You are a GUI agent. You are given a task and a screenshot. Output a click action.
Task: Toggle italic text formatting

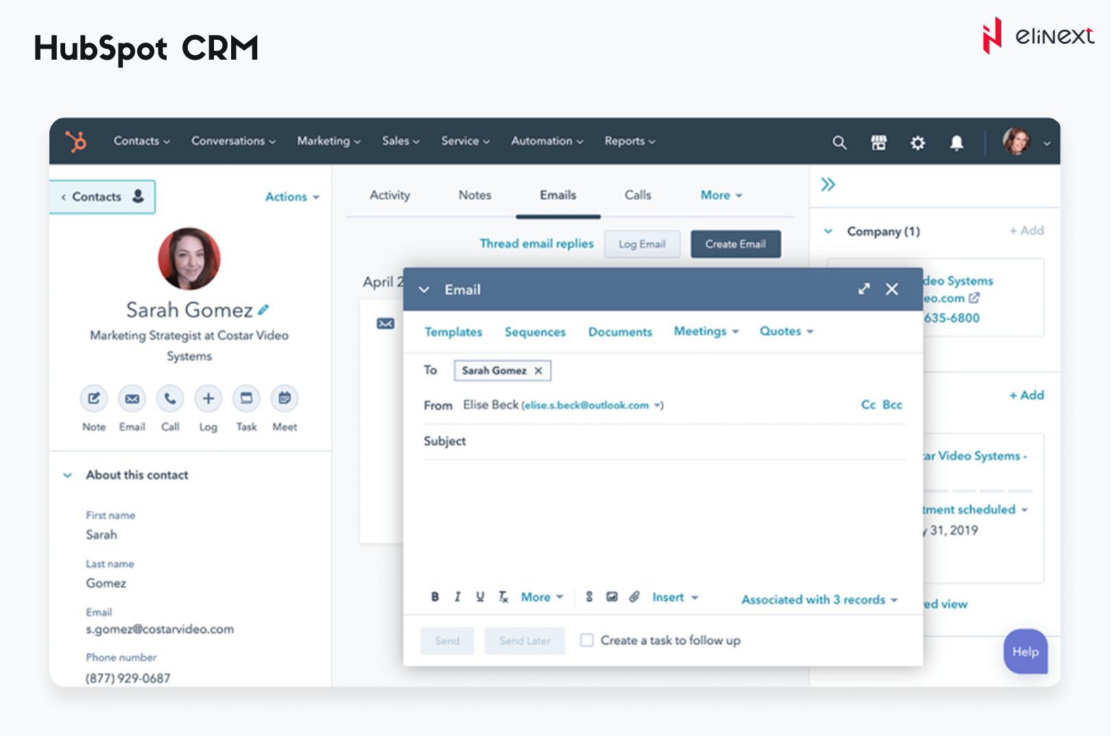point(457,597)
